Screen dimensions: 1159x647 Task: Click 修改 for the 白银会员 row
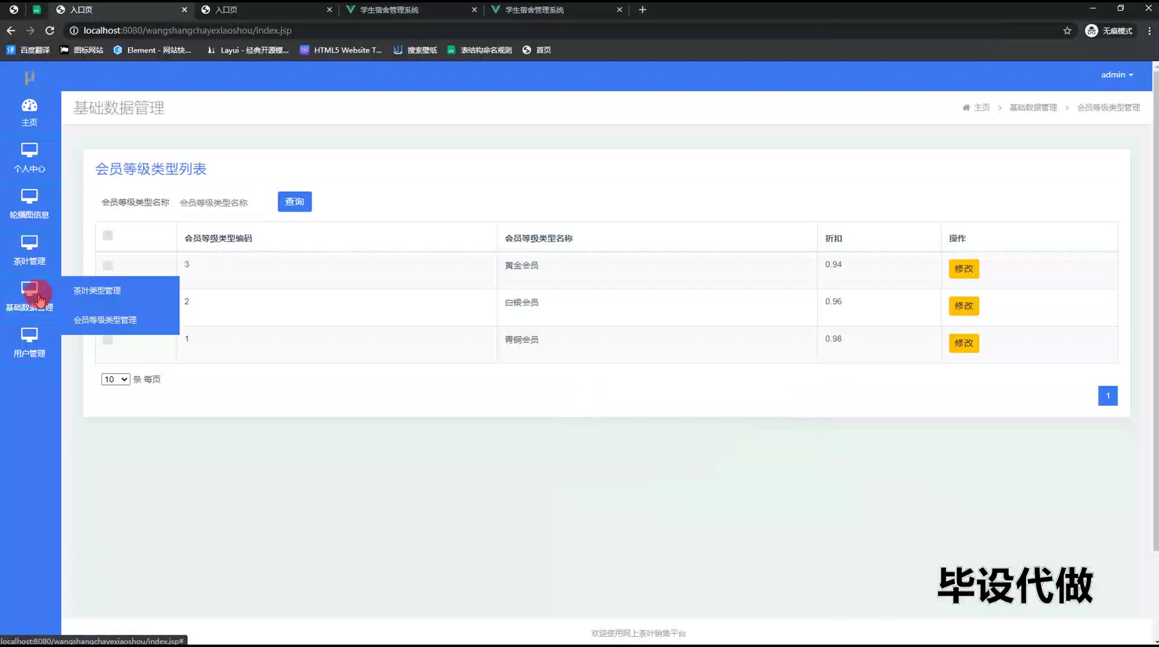click(x=964, y=306)
